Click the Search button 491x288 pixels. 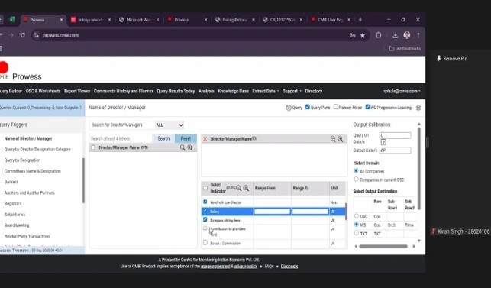pyautogui.click(x=163, y=138)
